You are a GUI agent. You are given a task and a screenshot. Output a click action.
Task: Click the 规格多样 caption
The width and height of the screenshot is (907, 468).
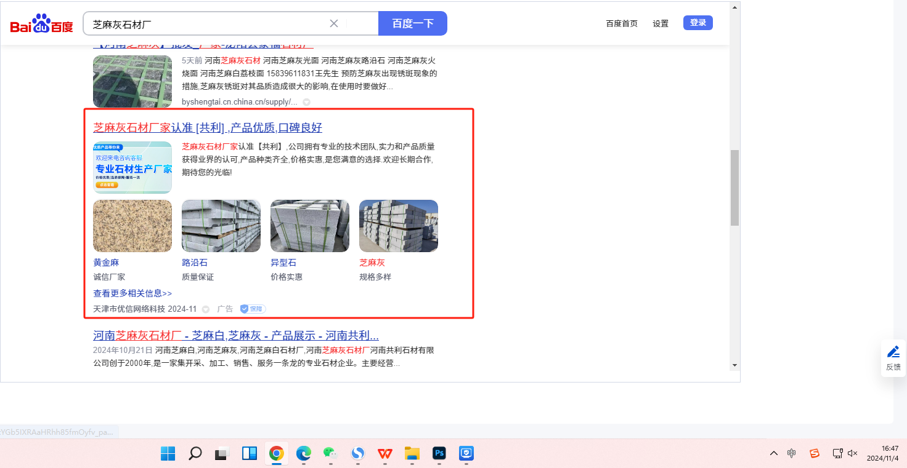[375, 277]
